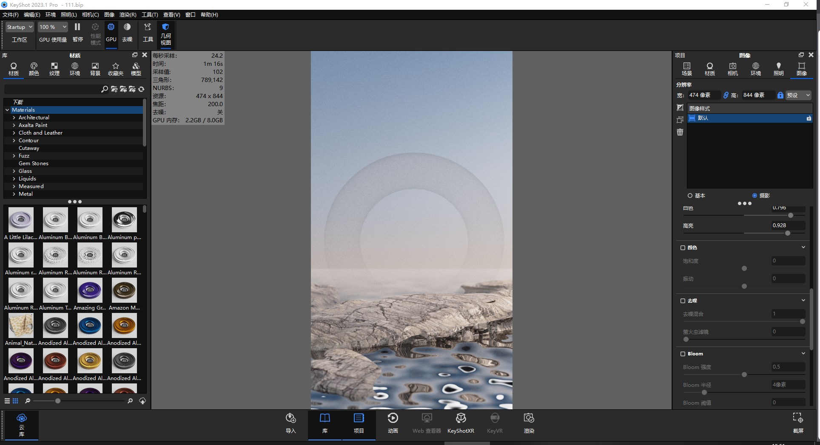
Task: Switch to the Camera project tab
Action: (733, 69)
